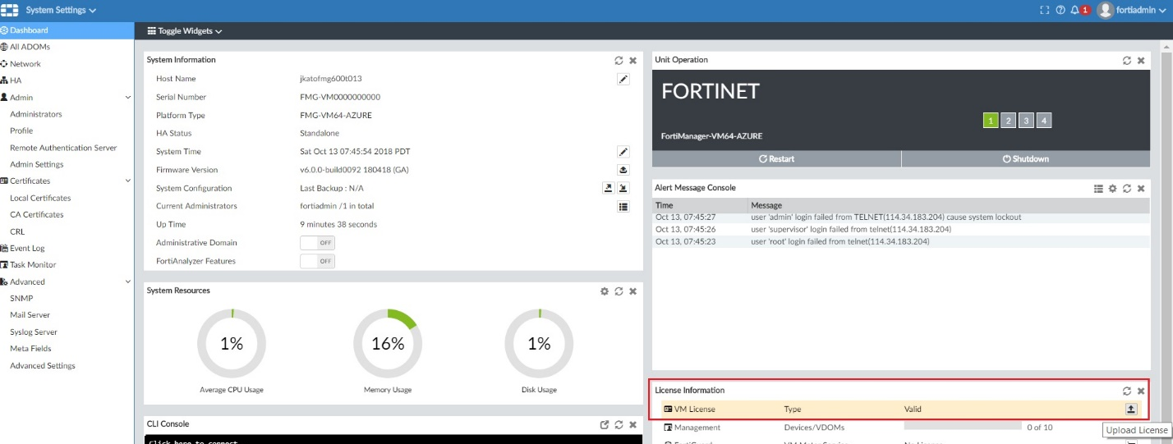Click the Firmware Version upgrade icon

[x=623, y=170]
